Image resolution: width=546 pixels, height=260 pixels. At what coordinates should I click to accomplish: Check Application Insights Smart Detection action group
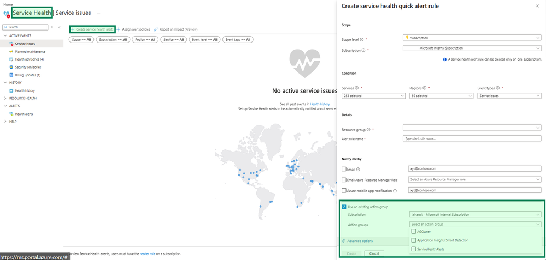pos(413,240)
